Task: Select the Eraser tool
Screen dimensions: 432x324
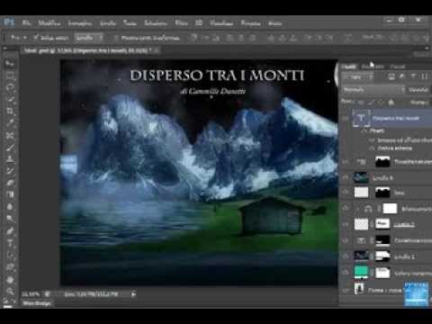Action: click(x=10, y=183)
